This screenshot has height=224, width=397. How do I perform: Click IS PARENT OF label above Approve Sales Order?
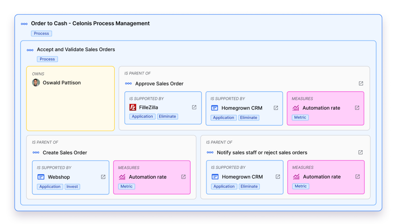click(x=138, y=73)
